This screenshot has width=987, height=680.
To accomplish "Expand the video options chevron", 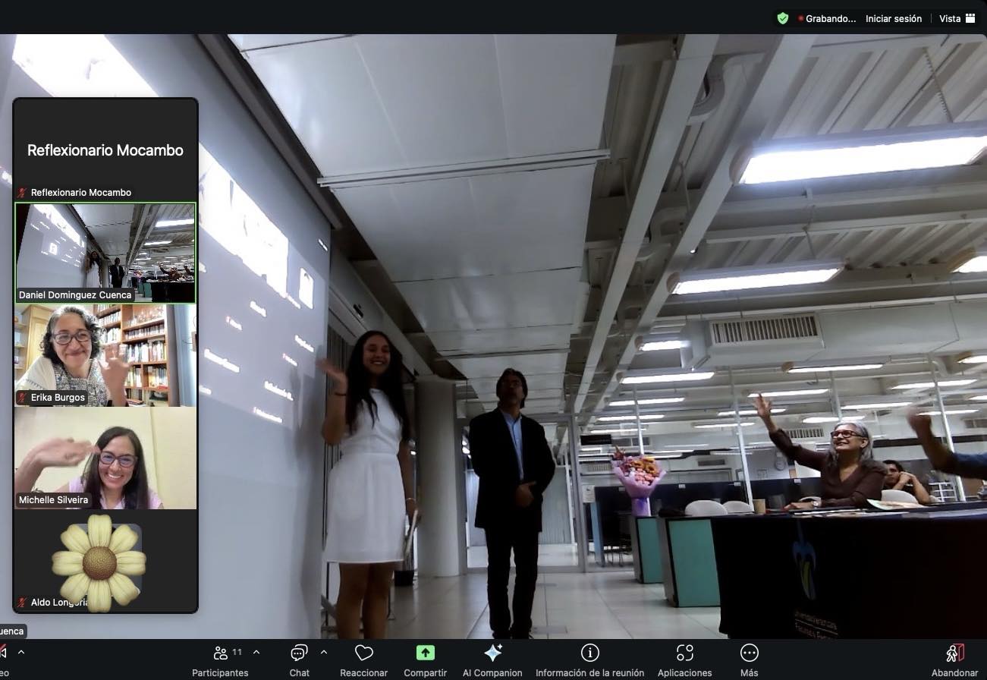I will point(21,652).
